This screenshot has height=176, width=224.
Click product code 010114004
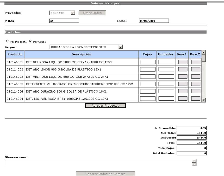(x=15, y=91)
